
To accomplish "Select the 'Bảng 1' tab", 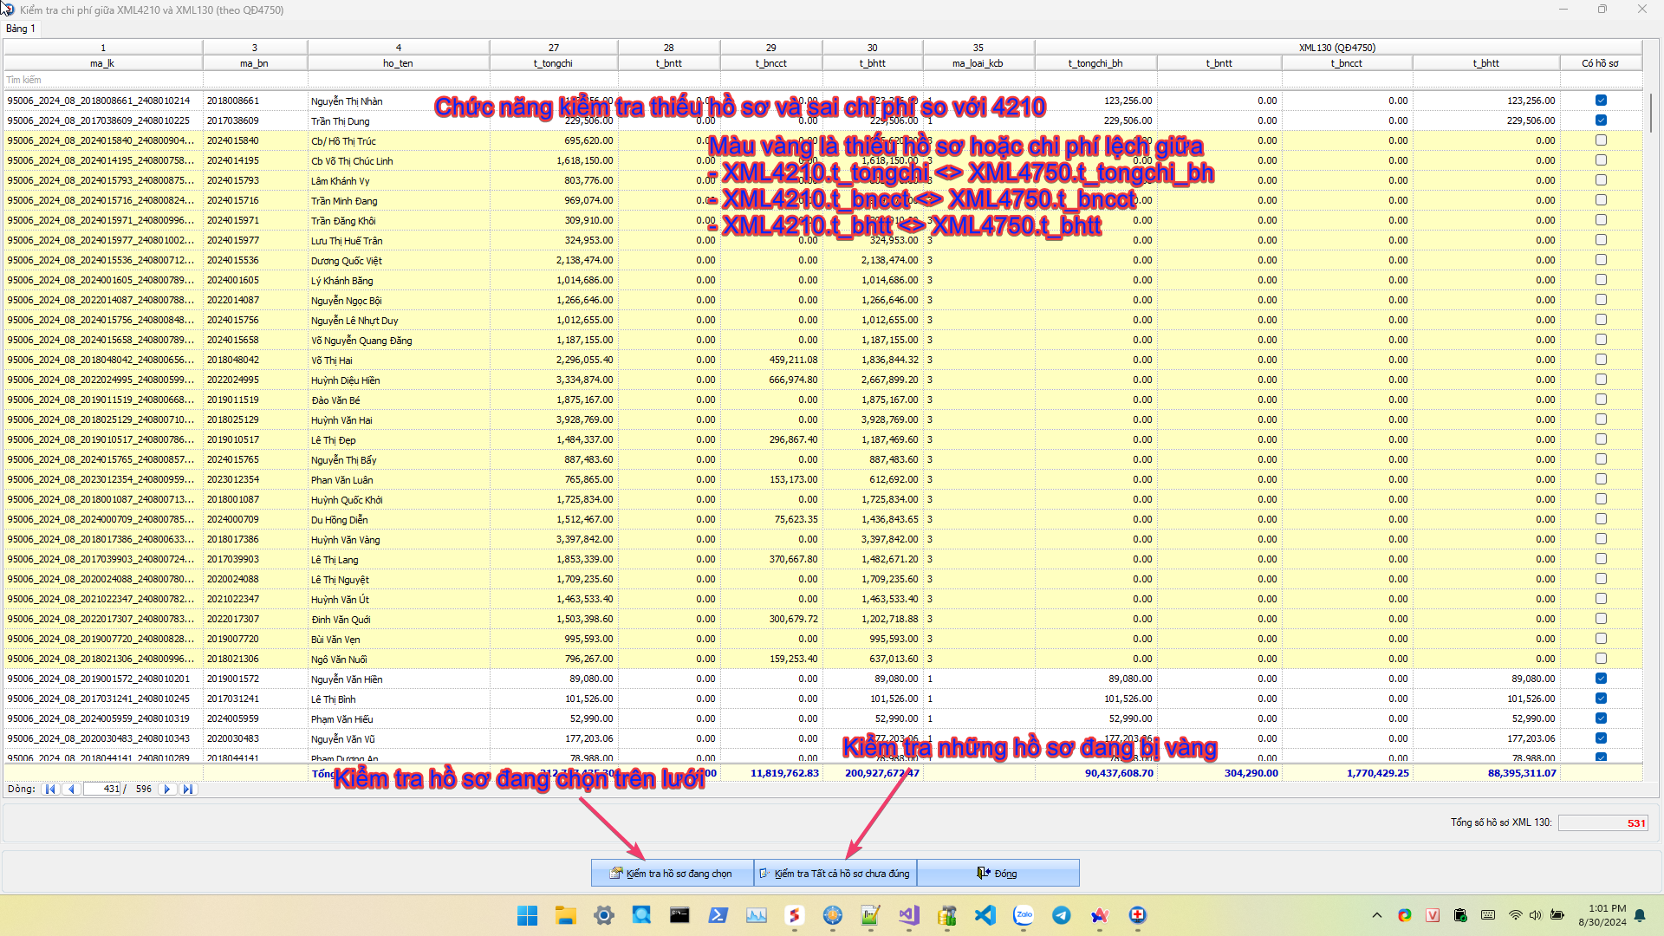I will point(21,29).
